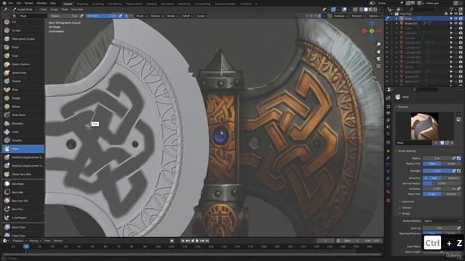Open the timeline Keying popover
This screenshot has height=261, width=465.
pos(35,241)
